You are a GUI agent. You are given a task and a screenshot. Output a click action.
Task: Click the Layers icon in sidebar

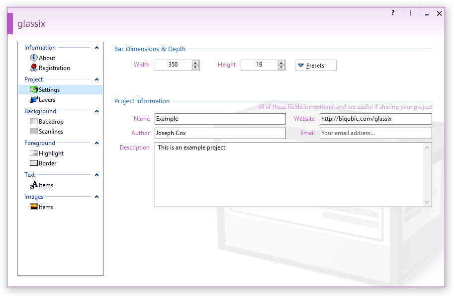[34, 100]
